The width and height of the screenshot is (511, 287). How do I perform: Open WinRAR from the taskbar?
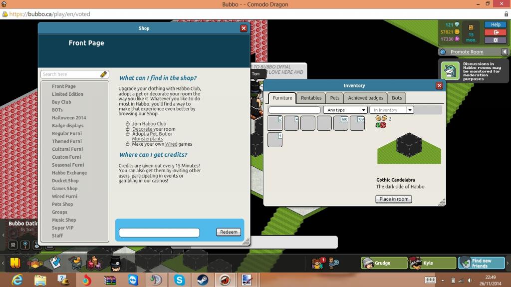click(110, 280)
